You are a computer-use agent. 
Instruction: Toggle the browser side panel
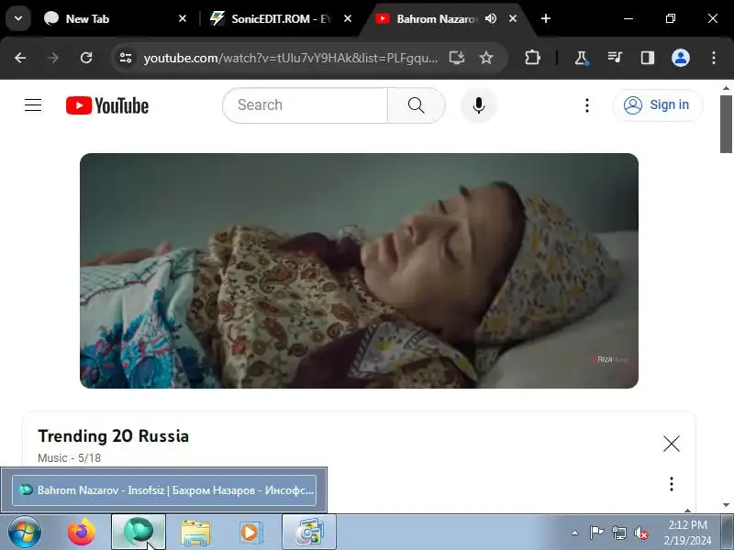(x=648, y=58)
